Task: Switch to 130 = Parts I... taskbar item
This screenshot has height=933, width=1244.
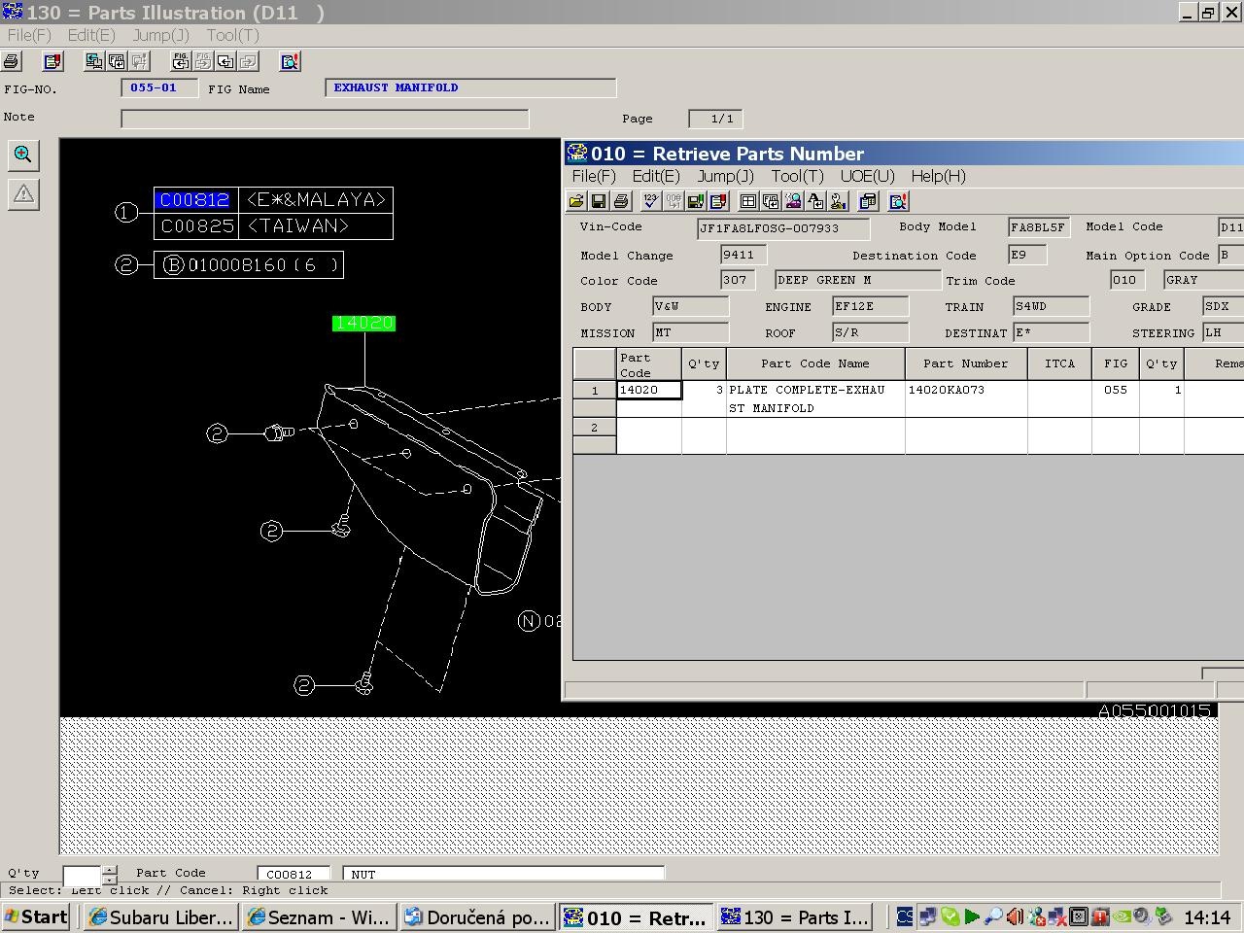Action: coord(794,916)
